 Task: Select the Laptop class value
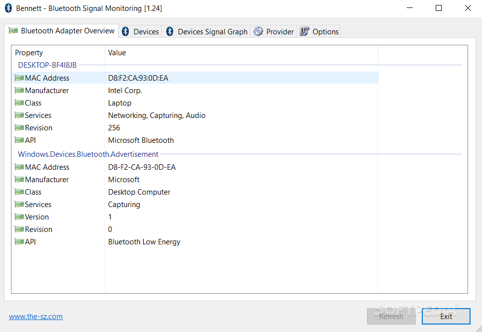coord(120,103)
